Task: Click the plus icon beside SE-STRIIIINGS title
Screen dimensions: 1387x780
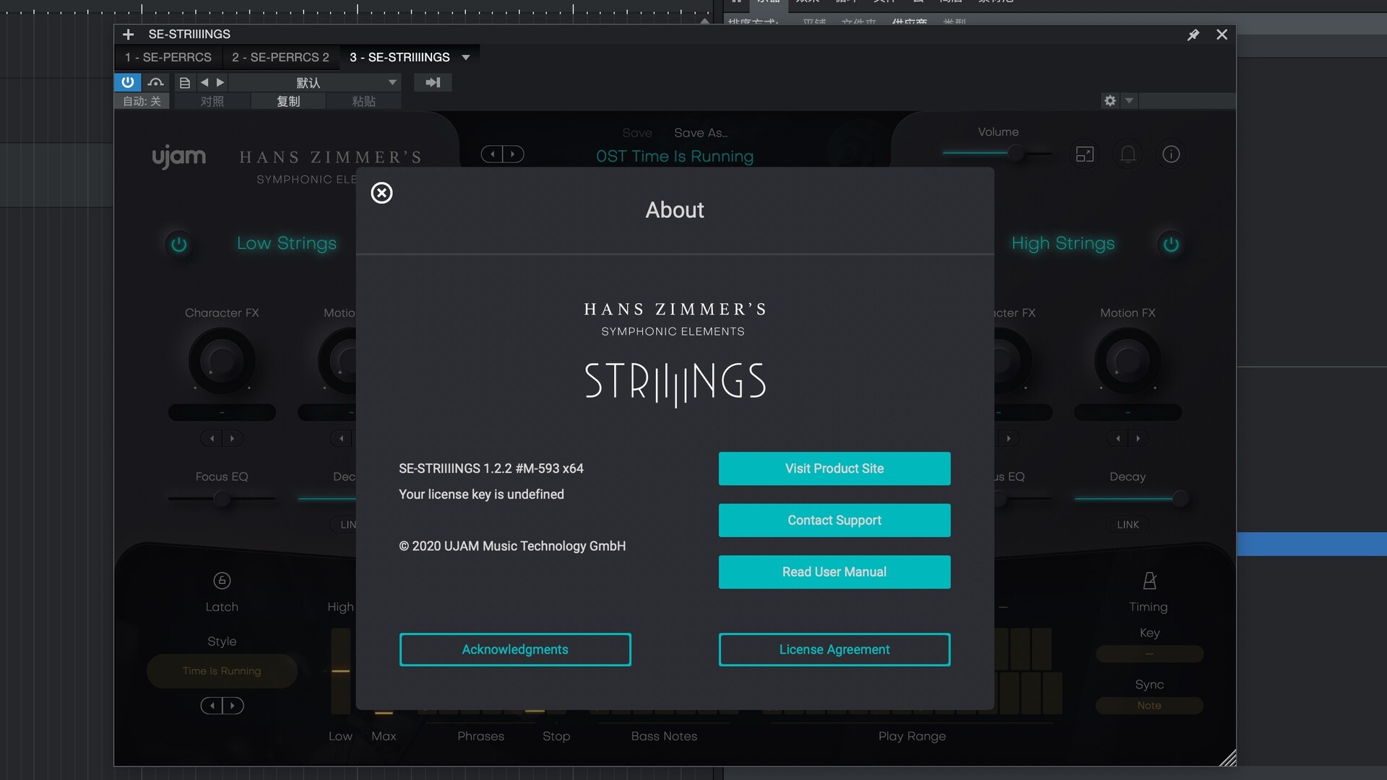Action: pyautogui.click(x=128, y=35)
